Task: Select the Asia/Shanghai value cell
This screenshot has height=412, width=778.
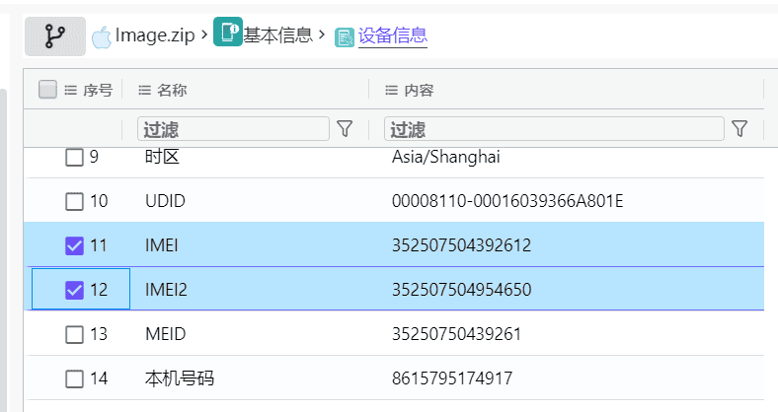Action: pyautogui.click(x=446, y=157)
